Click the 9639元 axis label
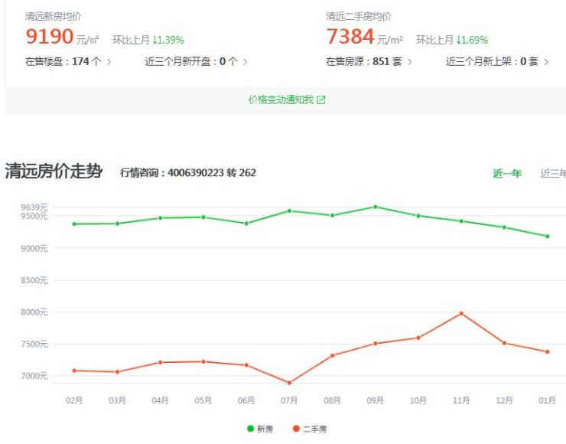566x444 pixels. pyautogui.click(x=34, y=207)
